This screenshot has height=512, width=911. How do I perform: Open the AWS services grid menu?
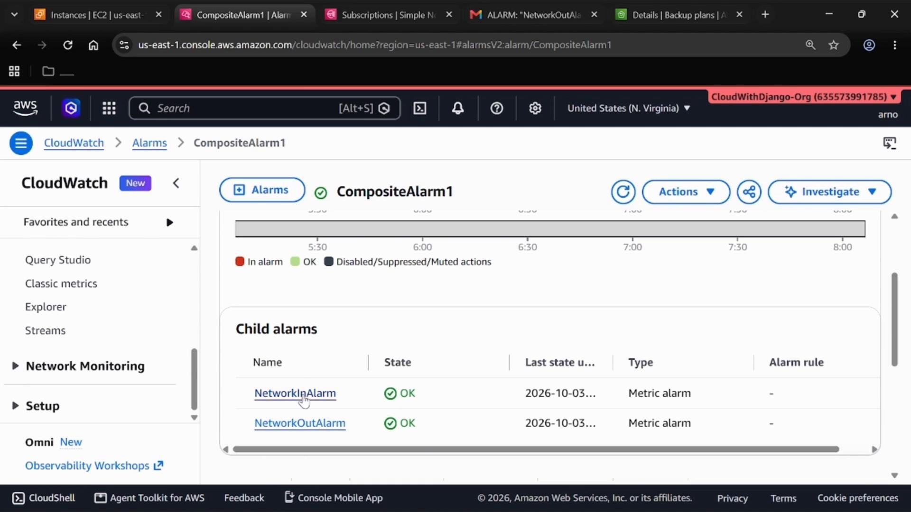[x=109, y=108]
